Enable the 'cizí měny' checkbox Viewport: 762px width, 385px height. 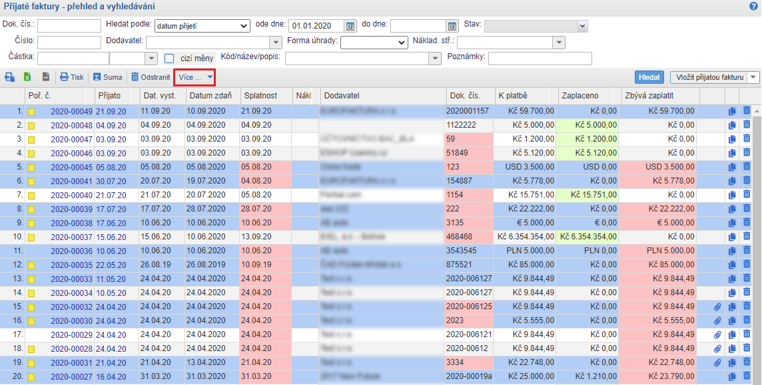click(169, 59)
